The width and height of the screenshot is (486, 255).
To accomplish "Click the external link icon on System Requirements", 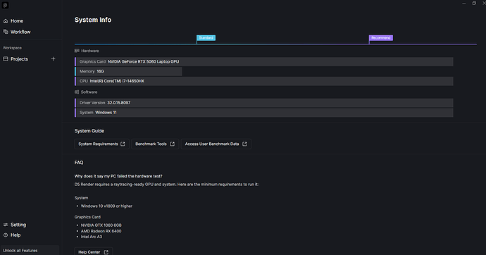I will [123, 144].
